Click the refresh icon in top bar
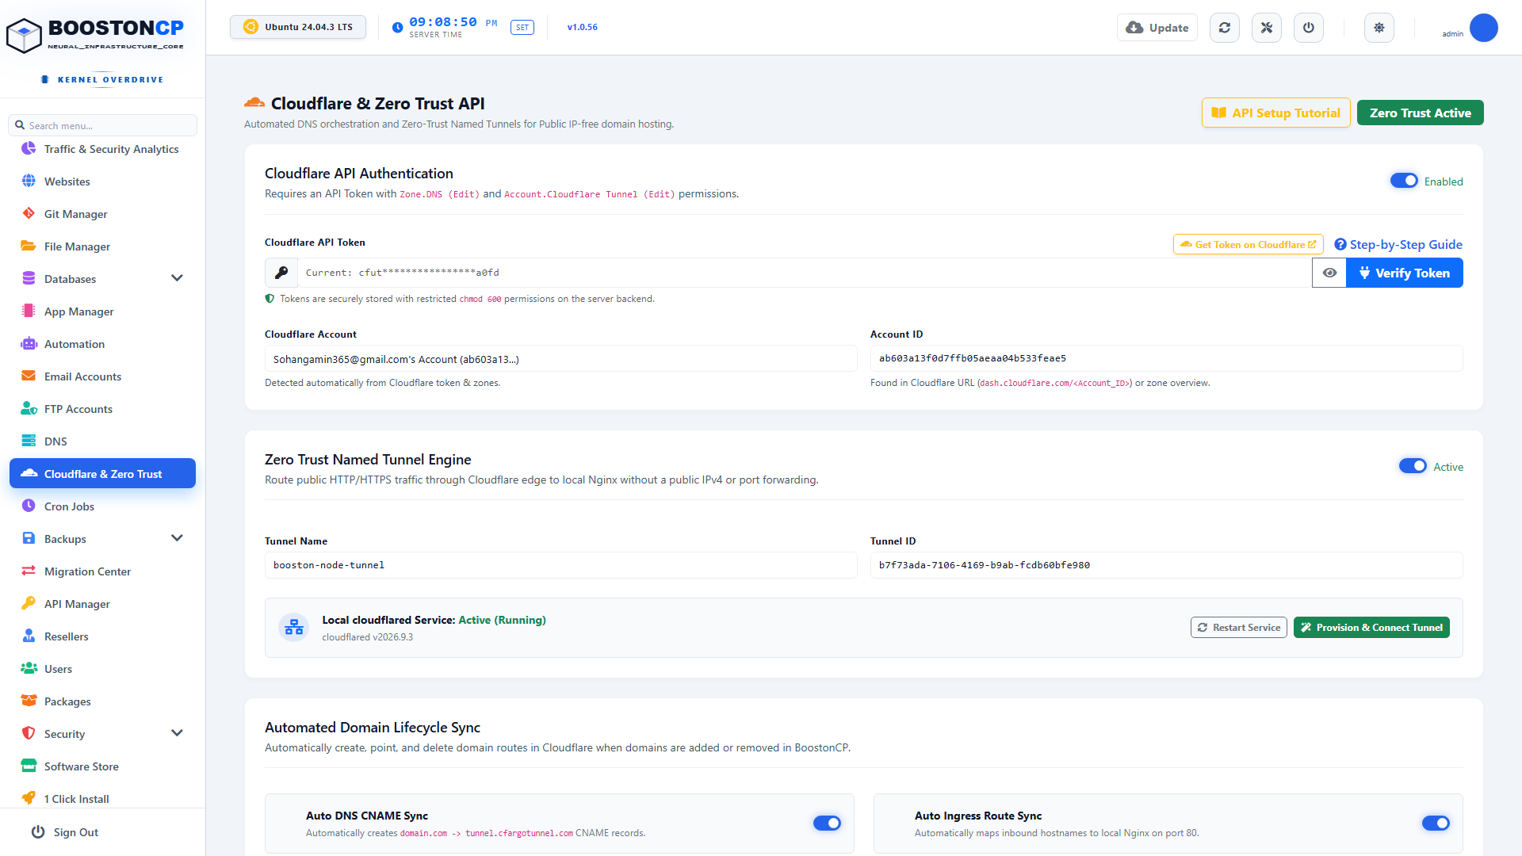Viewport: 1522px width, 856px height. pyautogui.click(x=1225, y=28)
